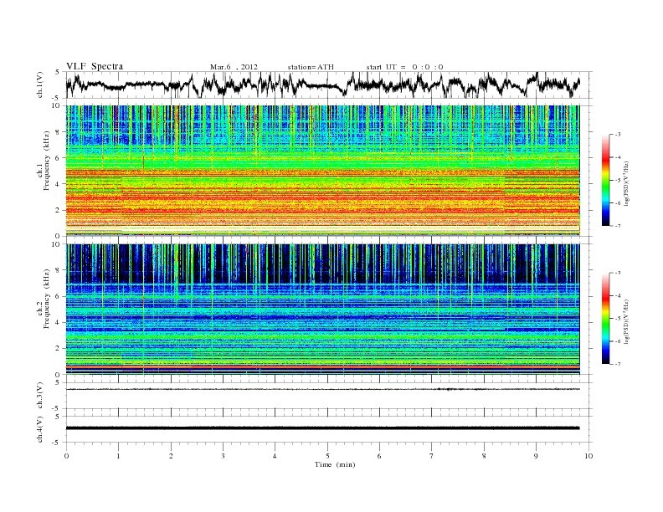
Task: Click the station=ATH label
Action: [x=311, y=67]
